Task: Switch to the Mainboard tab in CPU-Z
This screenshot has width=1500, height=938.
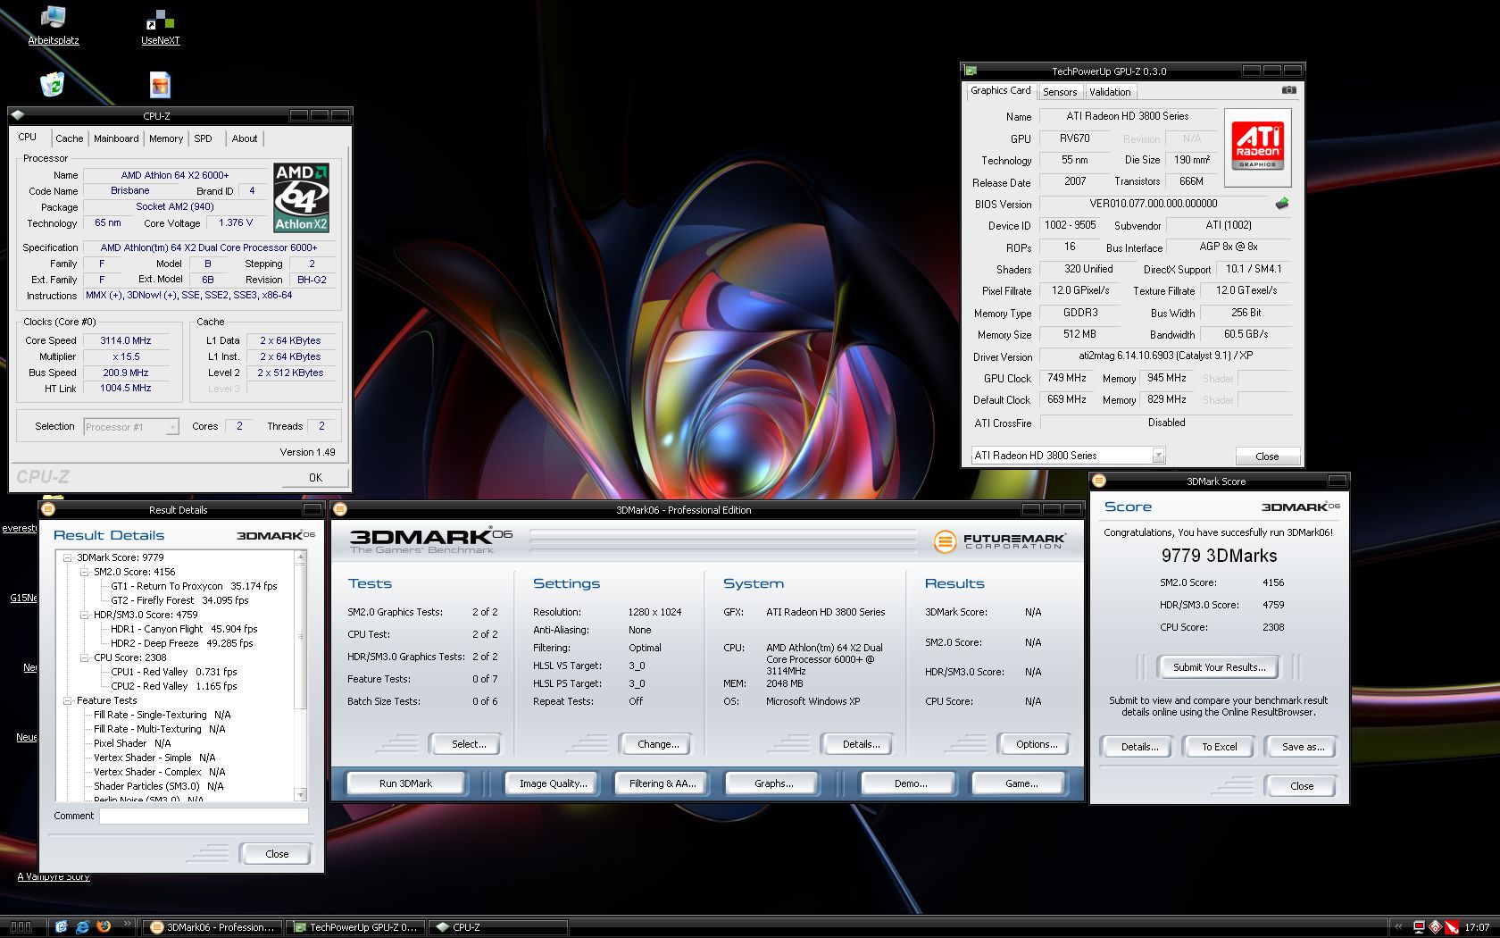Action: 116,138
